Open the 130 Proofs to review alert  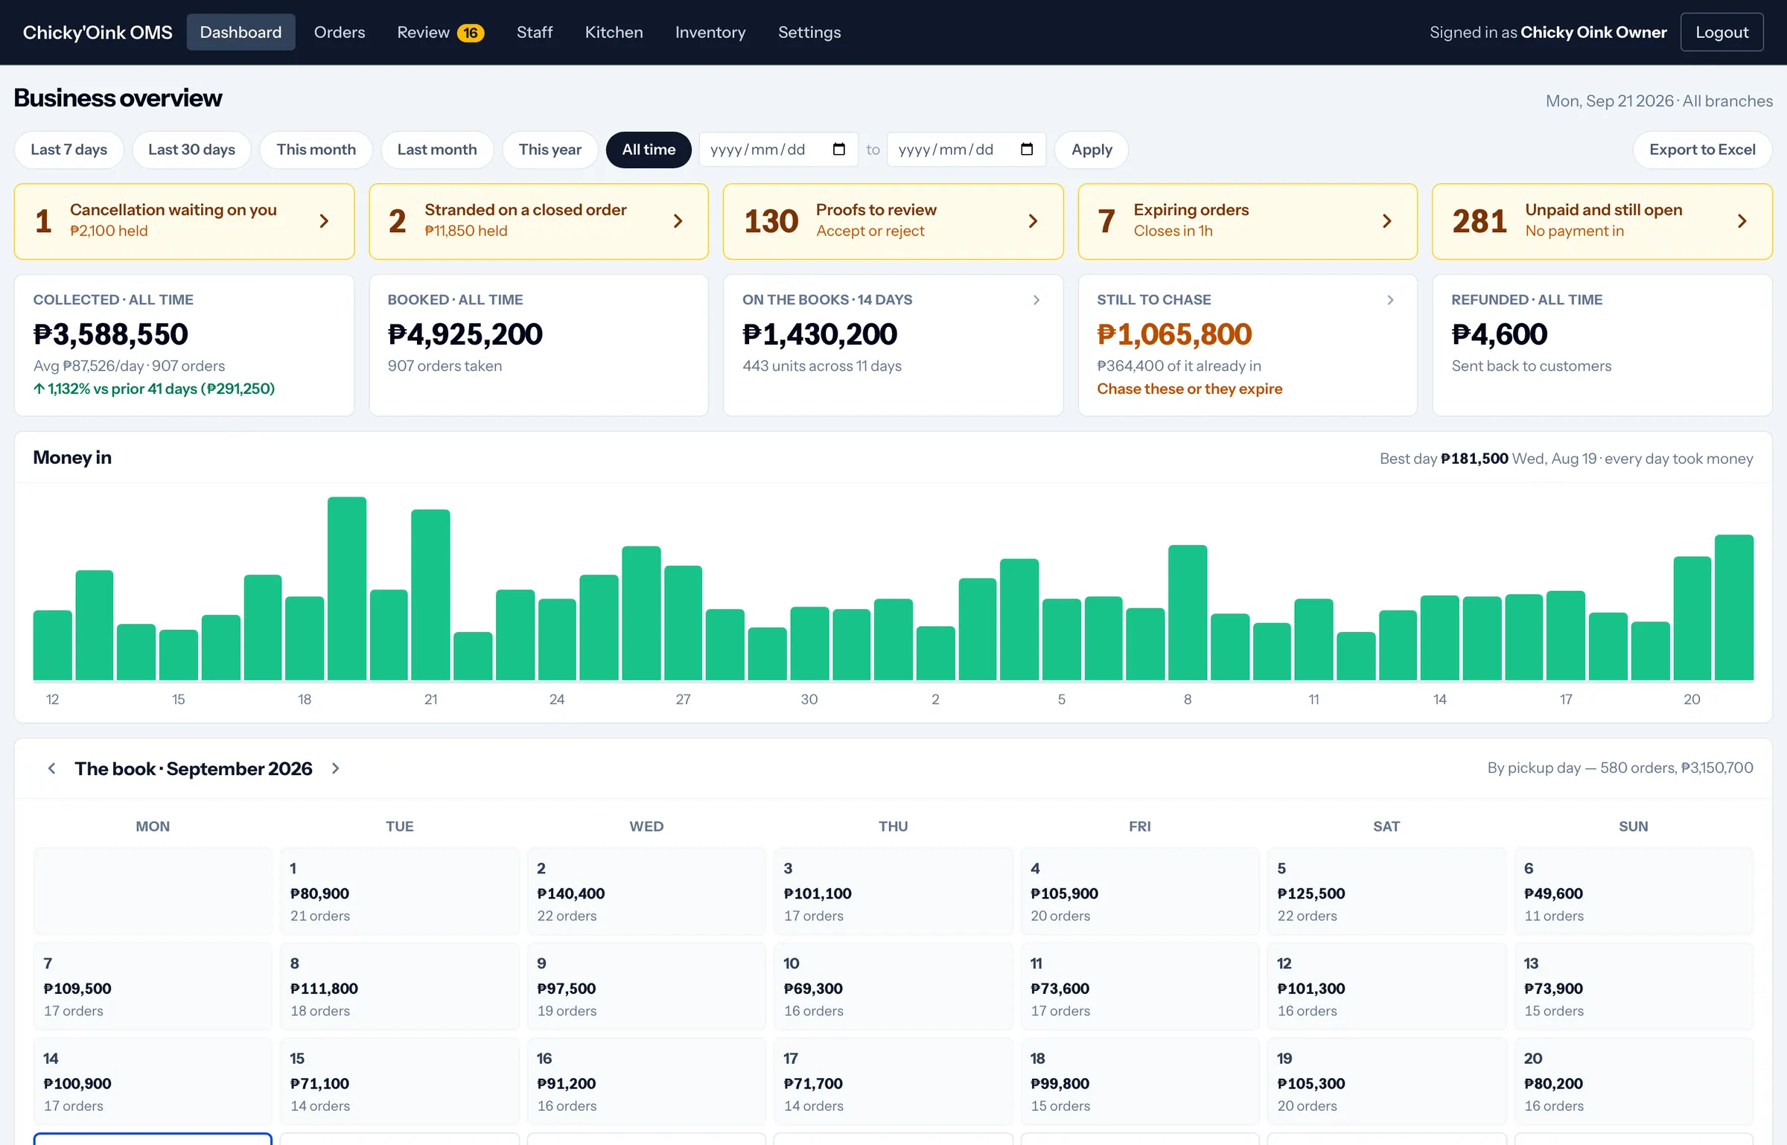893,221
